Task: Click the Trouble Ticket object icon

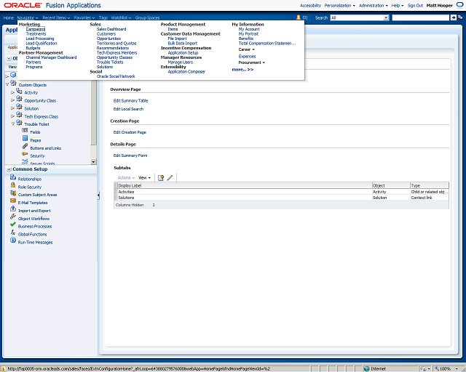Action: pos(20,122)
